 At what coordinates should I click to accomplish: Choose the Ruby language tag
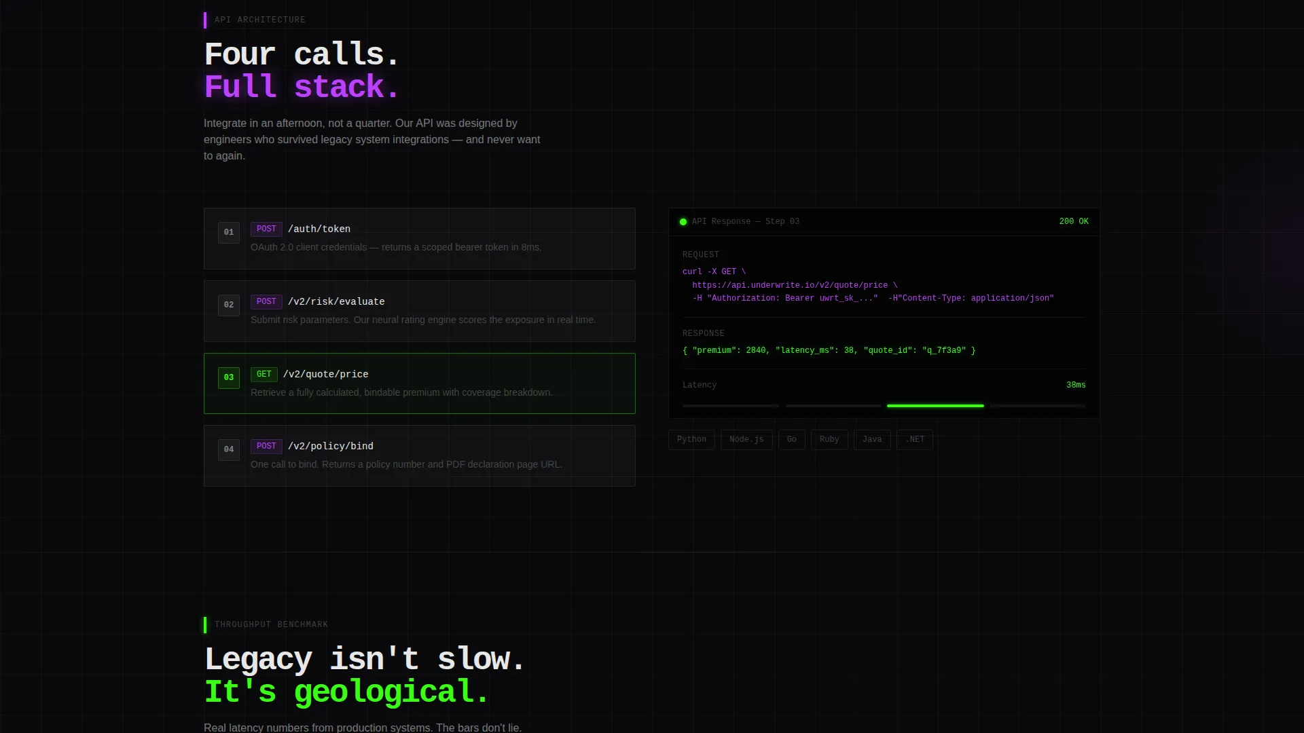829,440
